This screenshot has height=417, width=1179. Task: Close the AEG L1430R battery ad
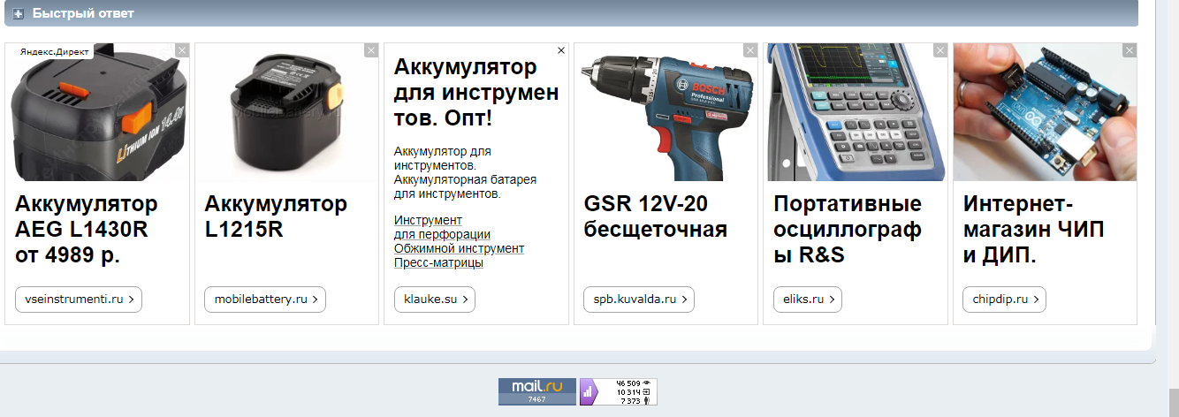click(x=182, y=50)
